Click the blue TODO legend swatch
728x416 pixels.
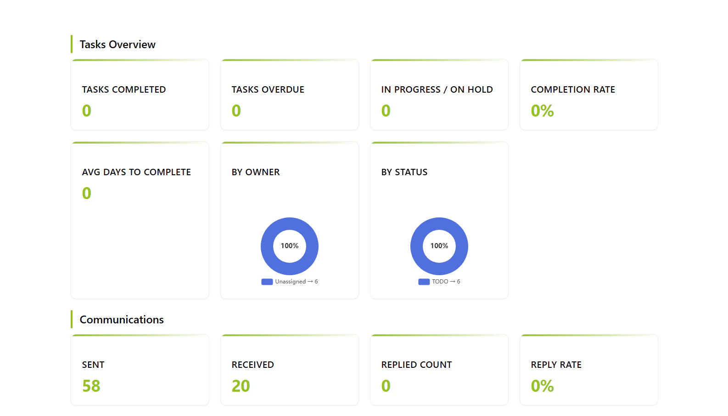pos(424,282)
